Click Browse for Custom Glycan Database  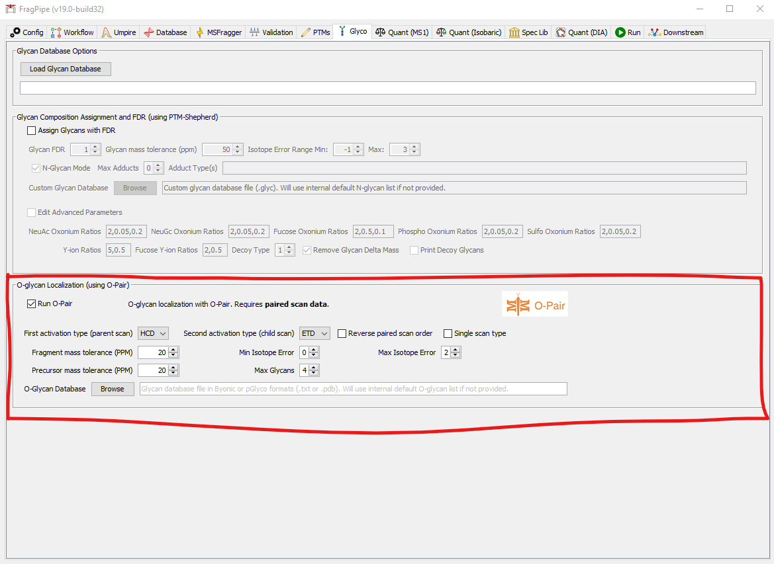(x=135, y=188)
